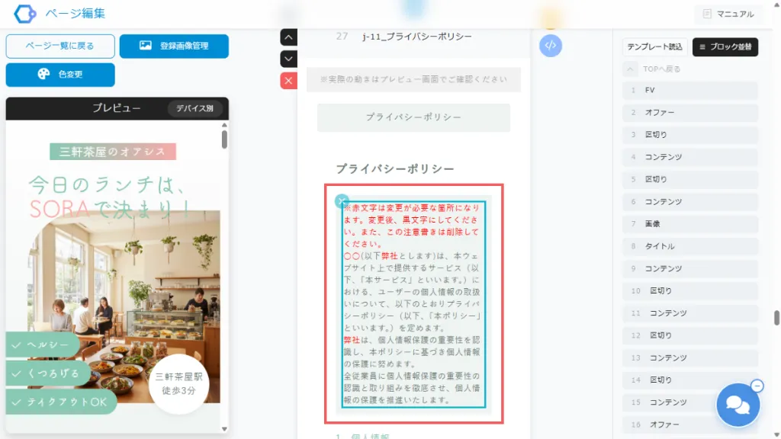Minimize the chat widget badge
Screen dimensions: 781x439
click(757, 386)
